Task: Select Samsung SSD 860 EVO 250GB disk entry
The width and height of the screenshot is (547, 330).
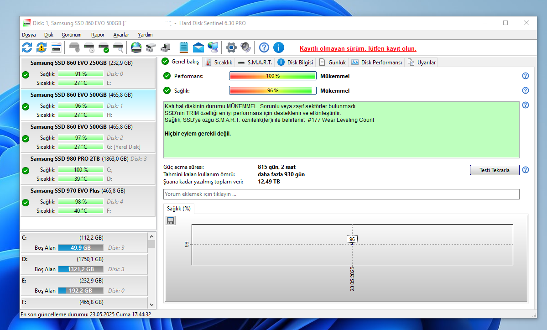Action: (x=88, y=73)
